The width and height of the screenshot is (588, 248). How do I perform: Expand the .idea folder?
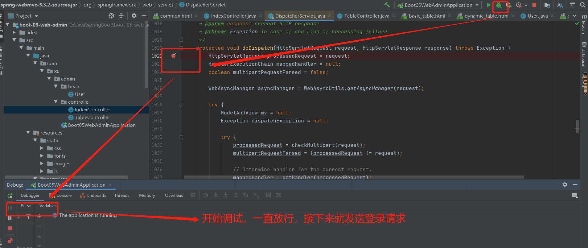click(x=14, y=32)
